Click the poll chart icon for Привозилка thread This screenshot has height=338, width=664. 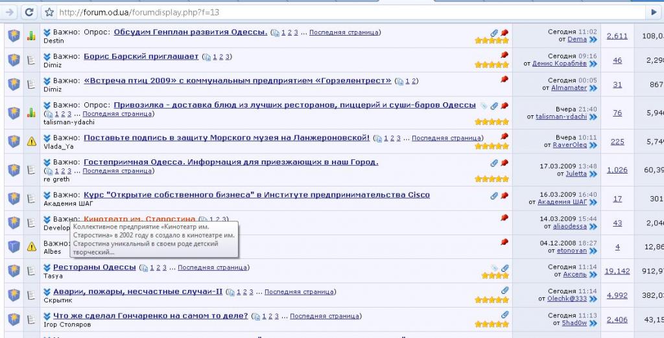click(31, 113)
